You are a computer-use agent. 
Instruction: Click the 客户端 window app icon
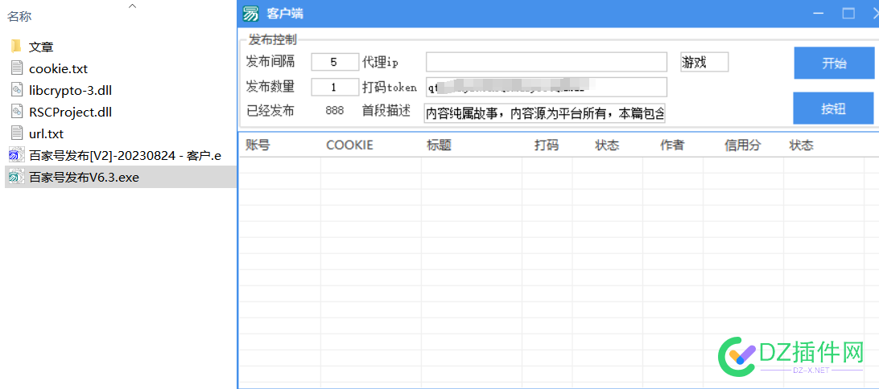pyautogui.click(x=250, y=14)
